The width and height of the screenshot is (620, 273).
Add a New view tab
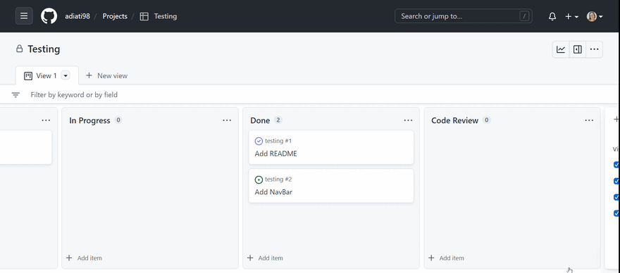coord(107,75)
